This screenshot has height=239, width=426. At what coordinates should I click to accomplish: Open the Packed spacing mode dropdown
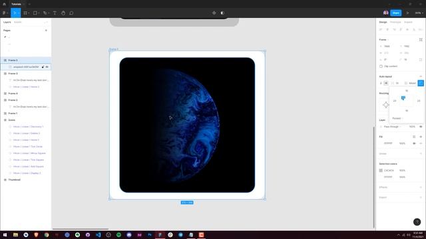(398, 118)
